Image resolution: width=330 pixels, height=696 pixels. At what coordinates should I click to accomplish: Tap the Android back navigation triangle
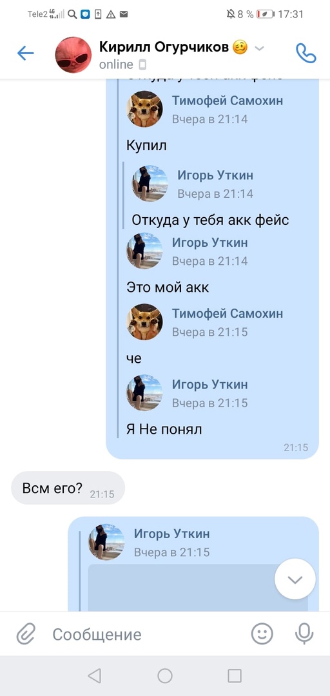(x=94, y=675)
